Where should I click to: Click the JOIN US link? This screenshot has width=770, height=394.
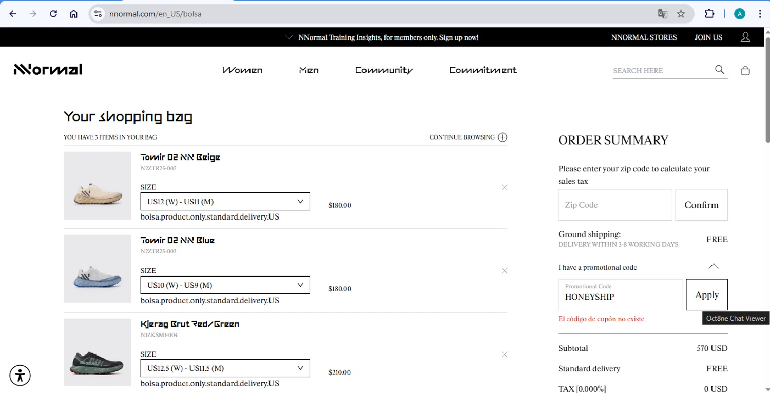tap(708, 37)
